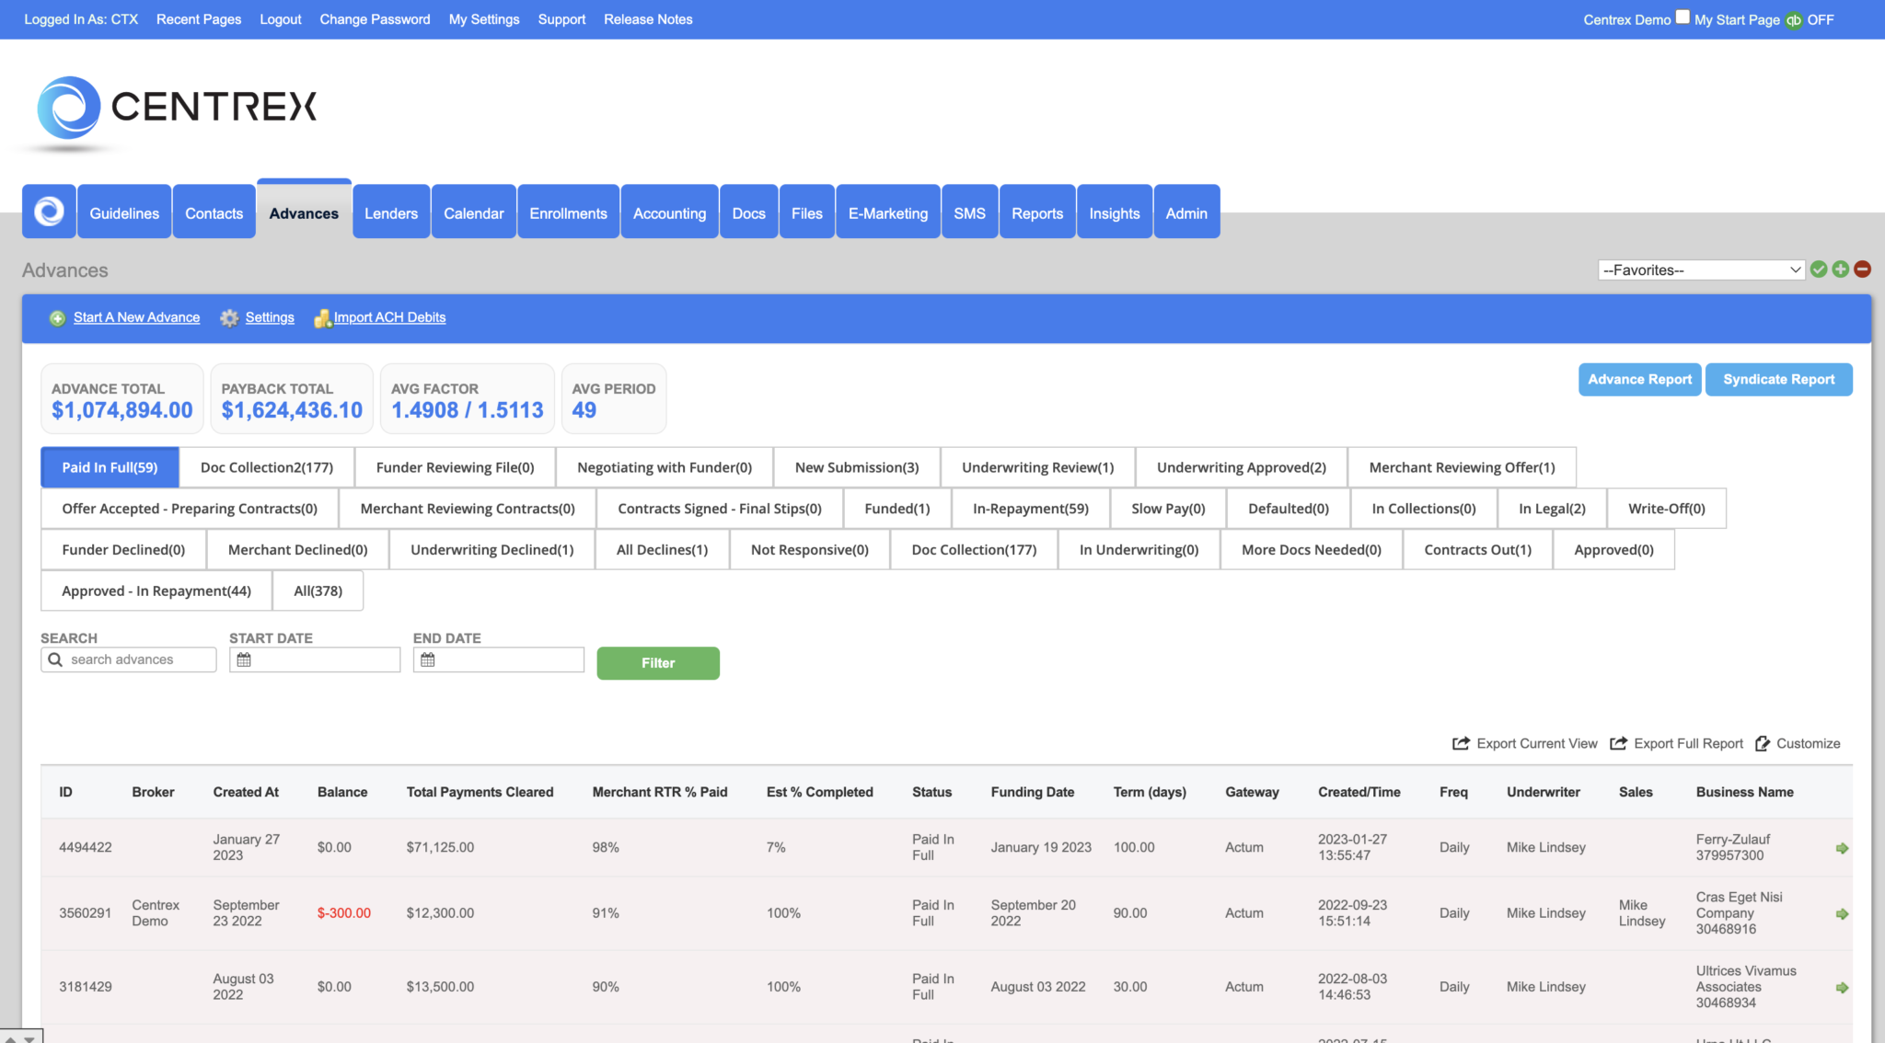This screenshot has height=1043, width=1885.
Task: Click the Release Notes link
Action: pyautogui.click(x=648, y=19)
